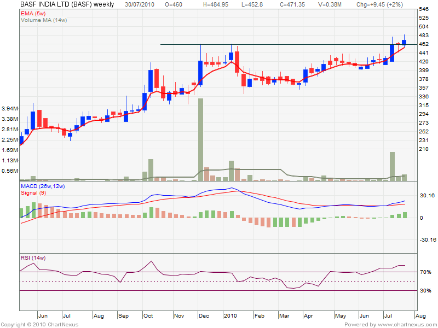
Task: Click the tallest volume bar in December
Action: click(201, 139)
